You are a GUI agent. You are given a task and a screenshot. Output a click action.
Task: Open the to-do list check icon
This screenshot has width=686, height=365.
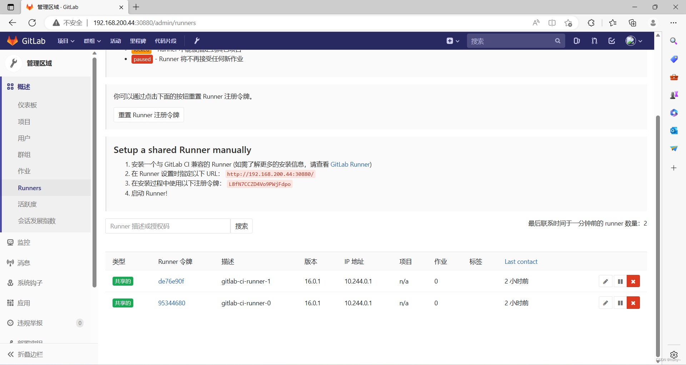pos(612,41)
